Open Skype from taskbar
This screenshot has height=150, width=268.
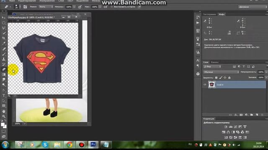pyautogui.click(x=45, y=145)
